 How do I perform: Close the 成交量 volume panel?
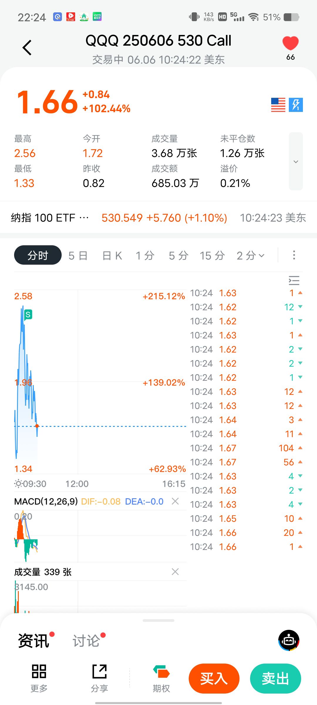tap(175, 572)
